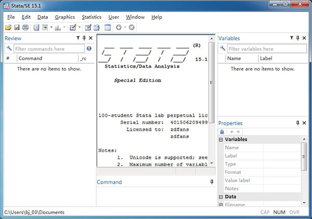
Task: Open the Do-file Editor dropdown arrow
Action: click(80, 27)
